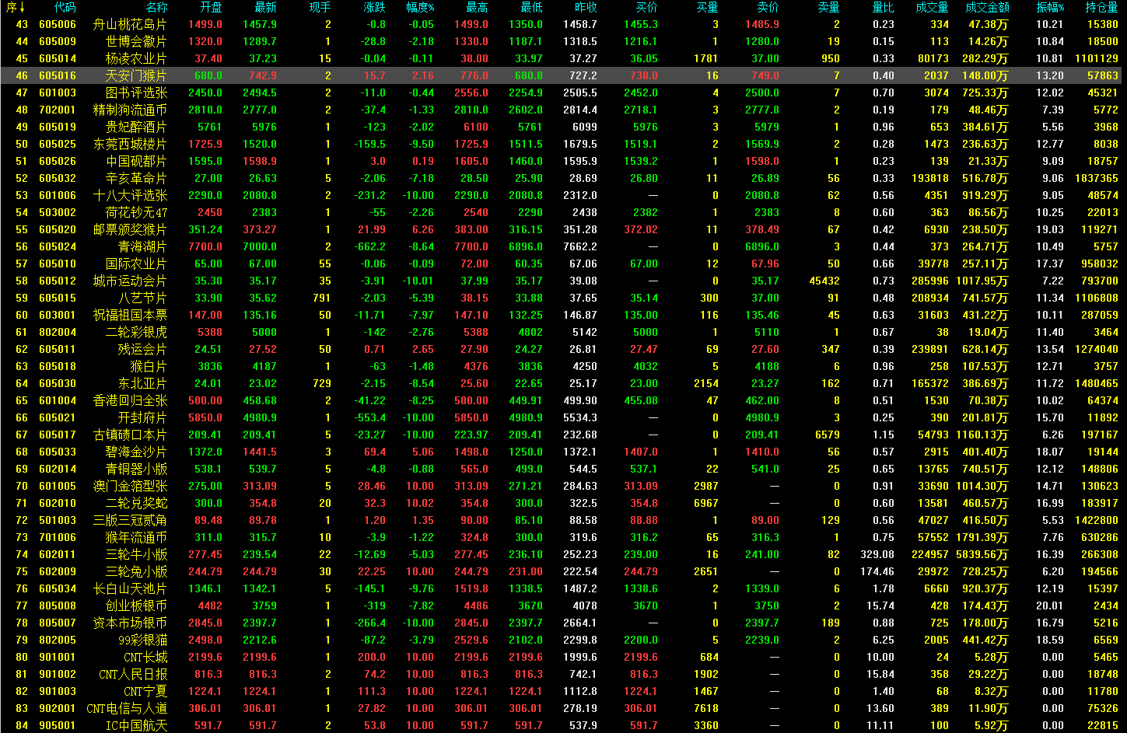This screenshot has height=733, width=1127.
Task: Select the 三轮兔小版 row name
Action: click(x=136, y=571)
